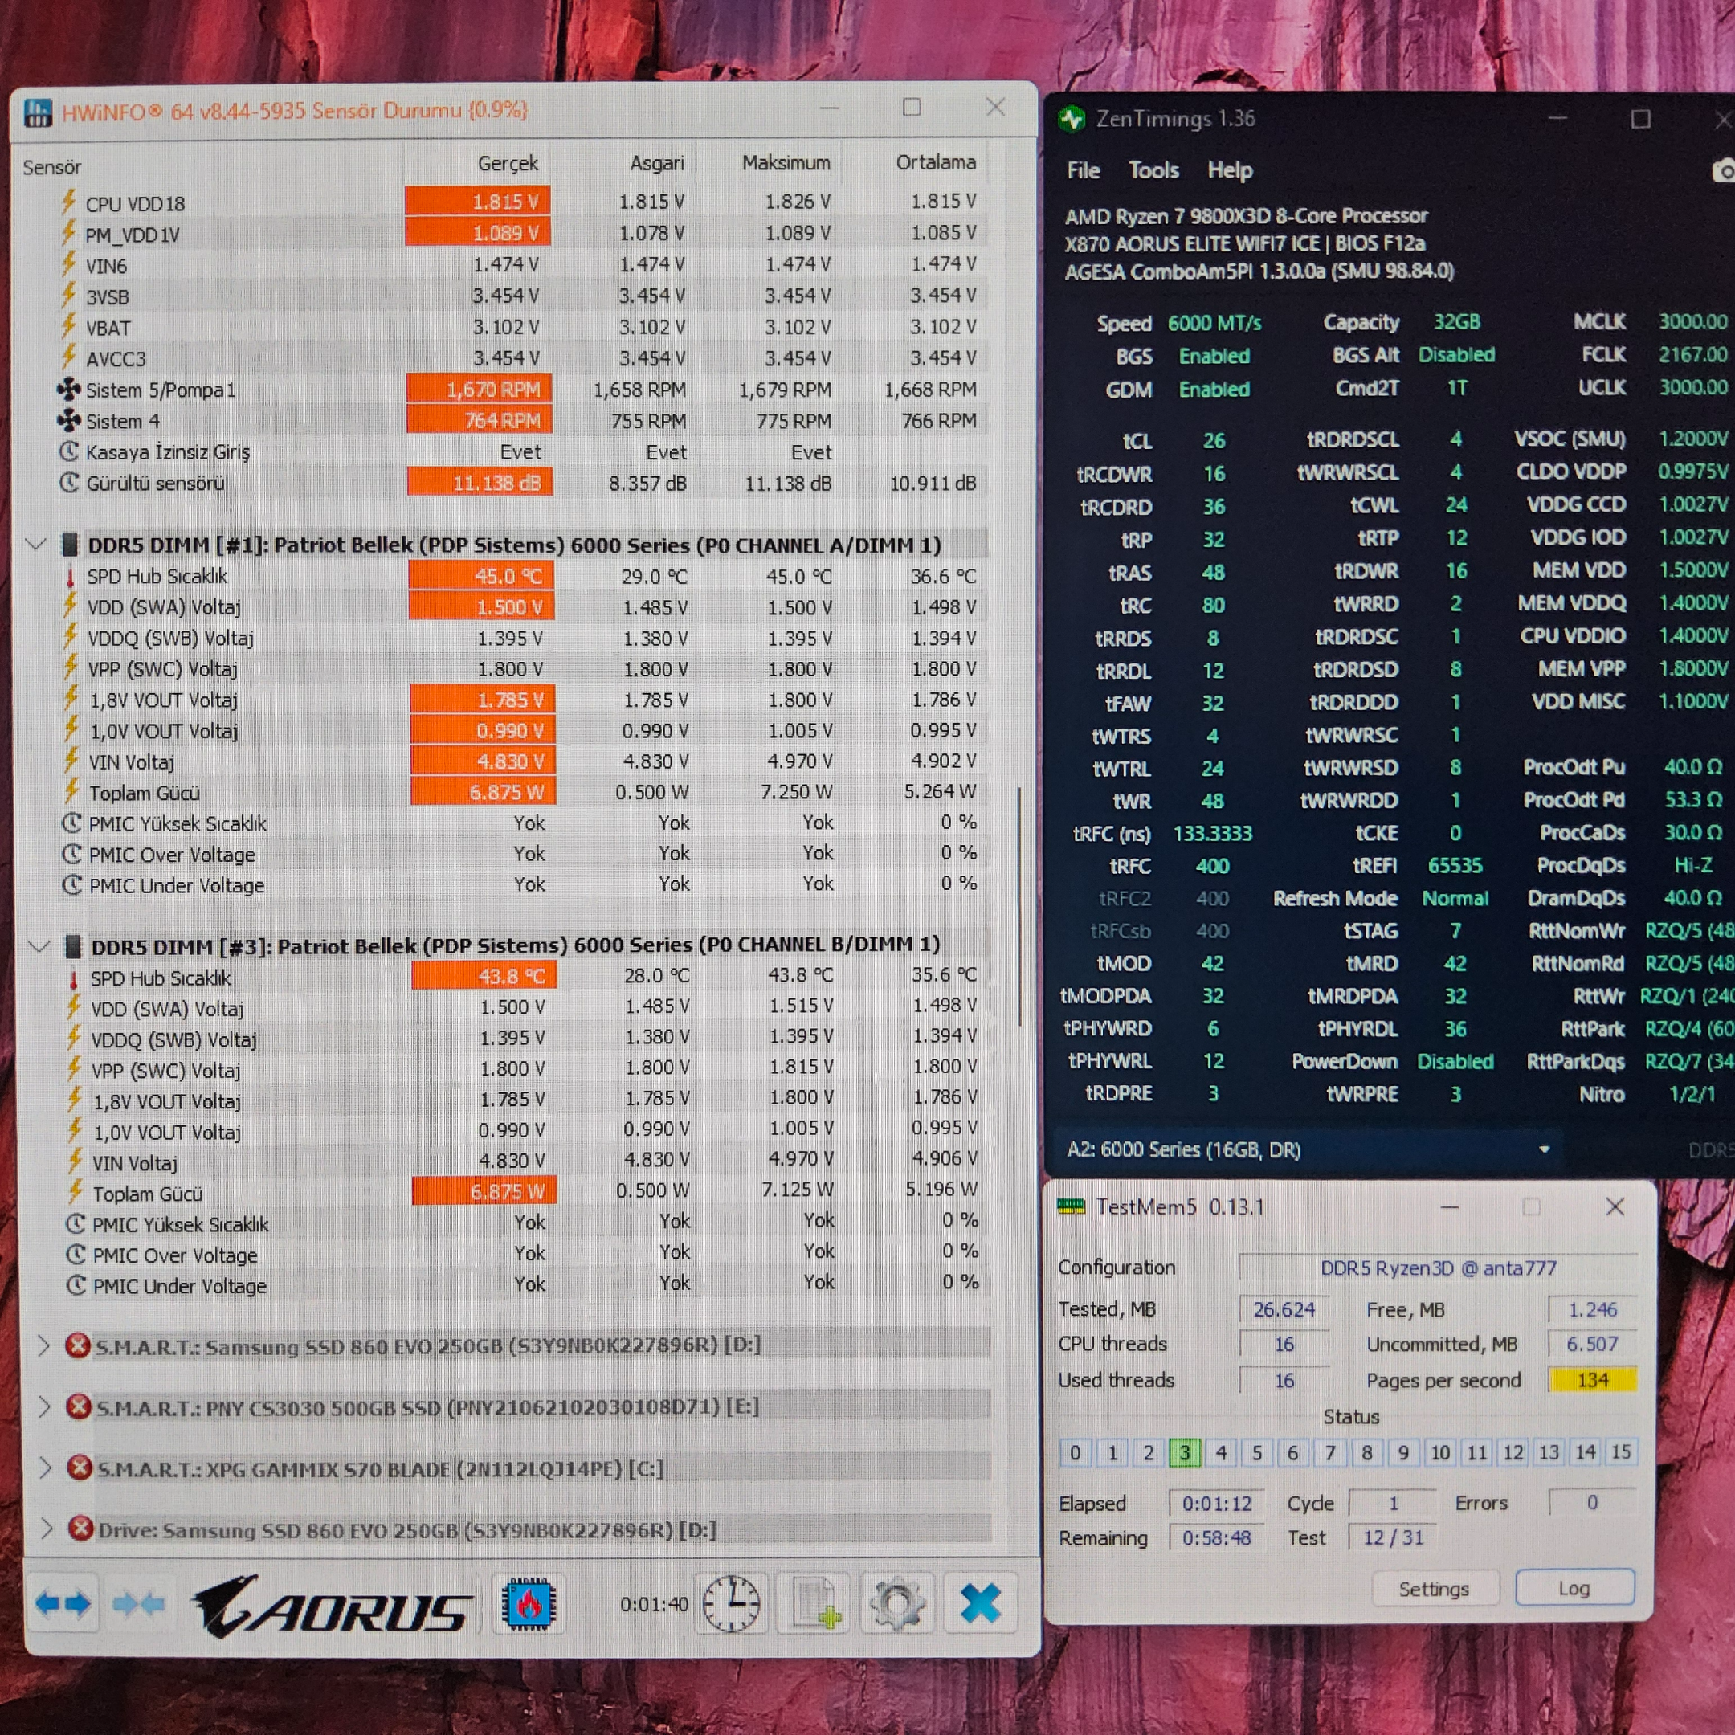Image resolution: width=1735 pixels, height=1735 pixels.
Task: Select the green status thread cell 3 in TestMem5
Action: (1185, 1452)
